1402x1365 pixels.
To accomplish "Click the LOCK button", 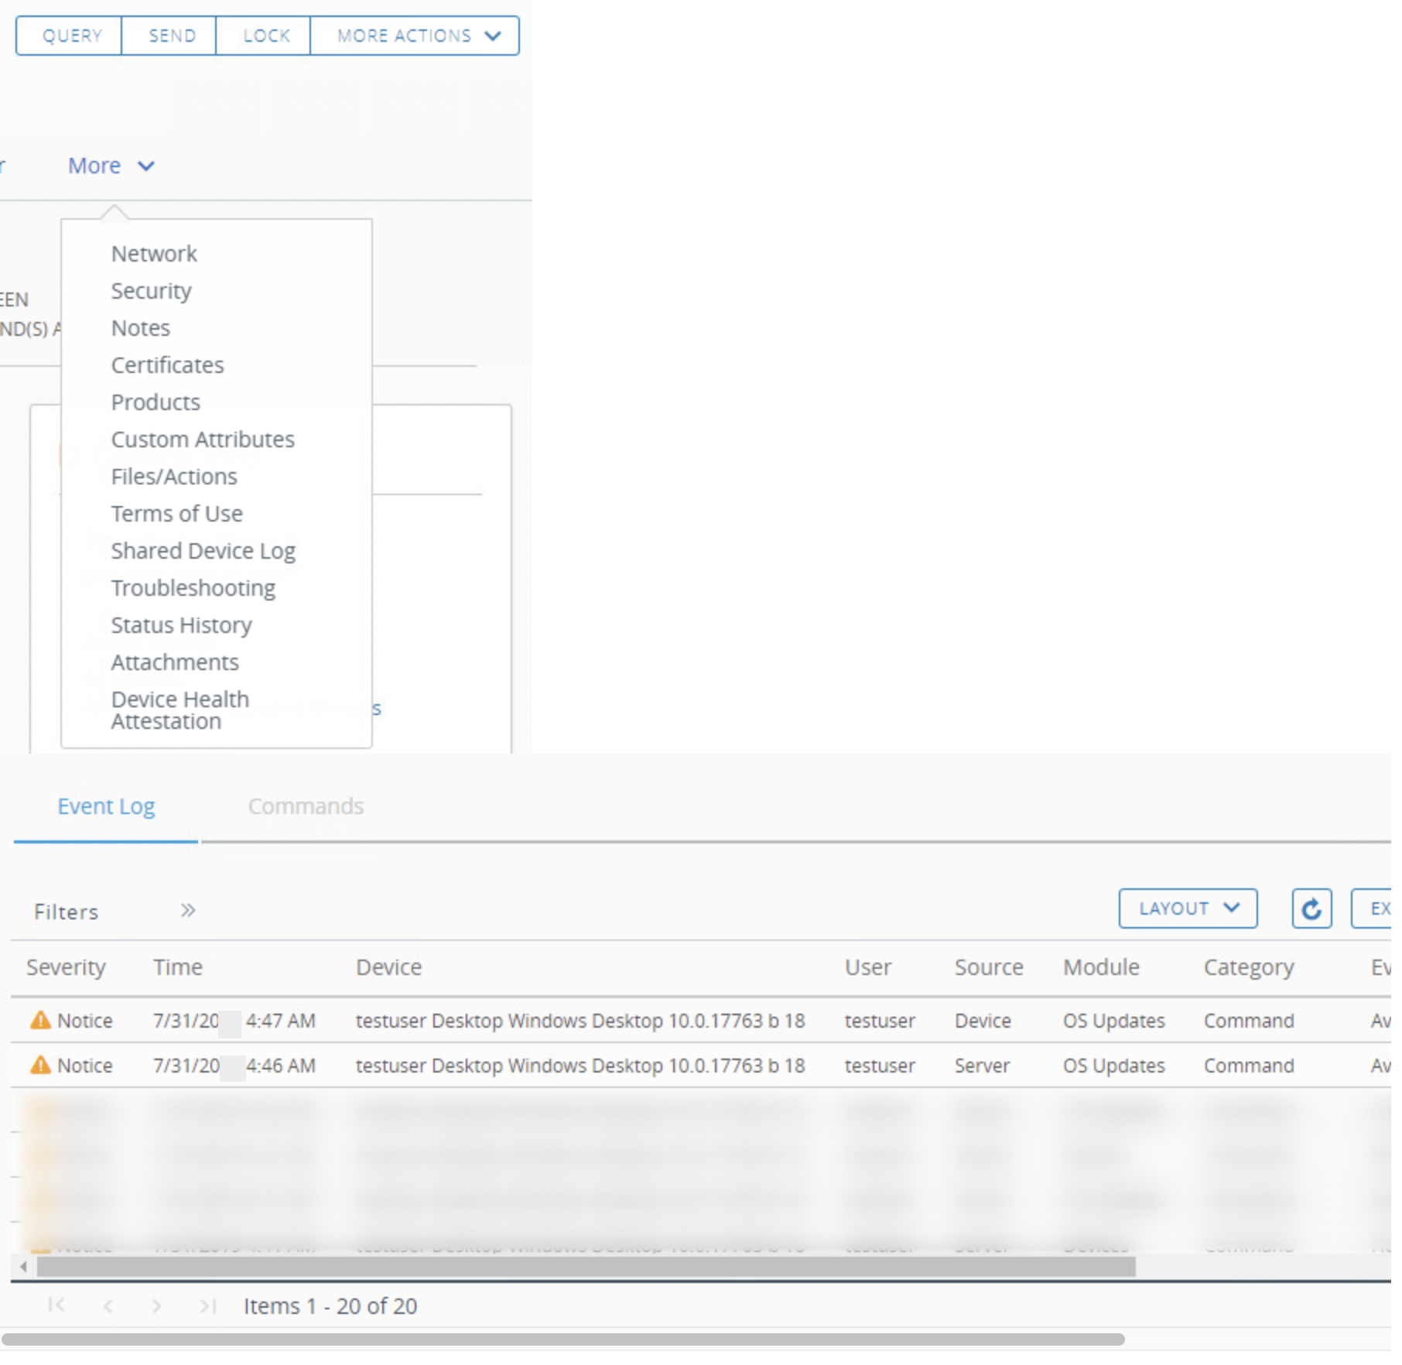I will click(265, 35).
